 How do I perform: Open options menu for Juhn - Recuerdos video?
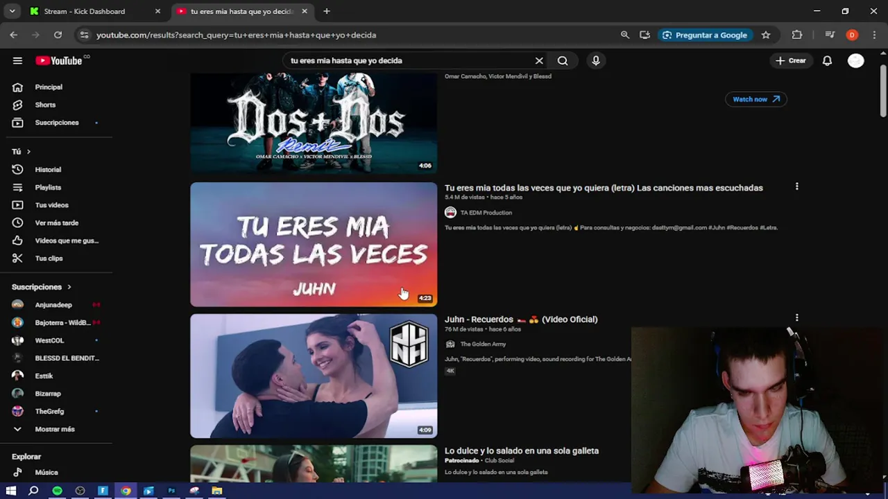click(x=796, y=317)
